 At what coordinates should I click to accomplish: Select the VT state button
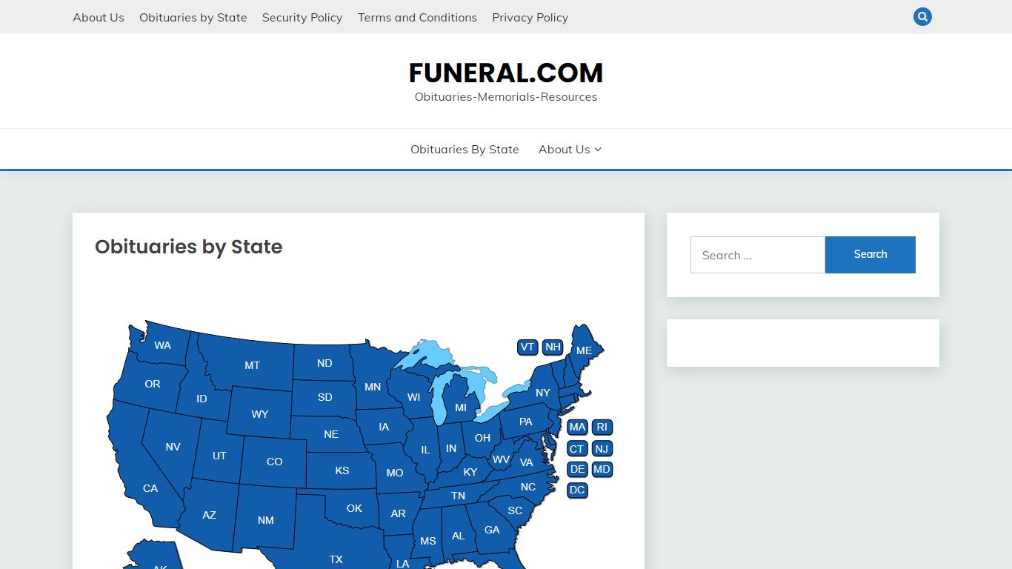tap(527, 347)
